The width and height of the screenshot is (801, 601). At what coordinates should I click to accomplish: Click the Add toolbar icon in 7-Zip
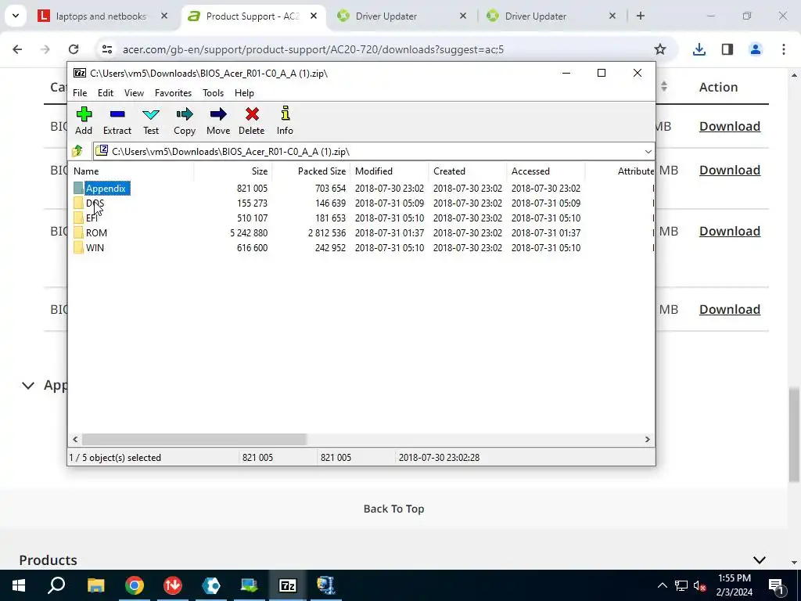[84, 121]
